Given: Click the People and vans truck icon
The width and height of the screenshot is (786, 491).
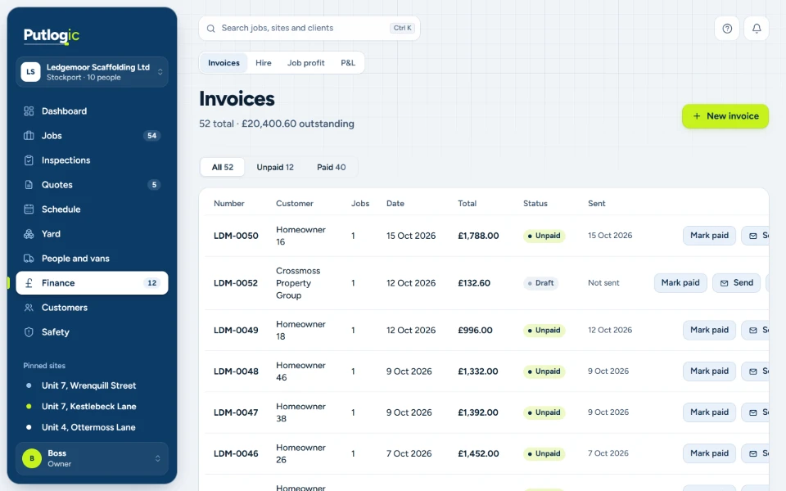Looking at the screenshot, I should [29, 259].
